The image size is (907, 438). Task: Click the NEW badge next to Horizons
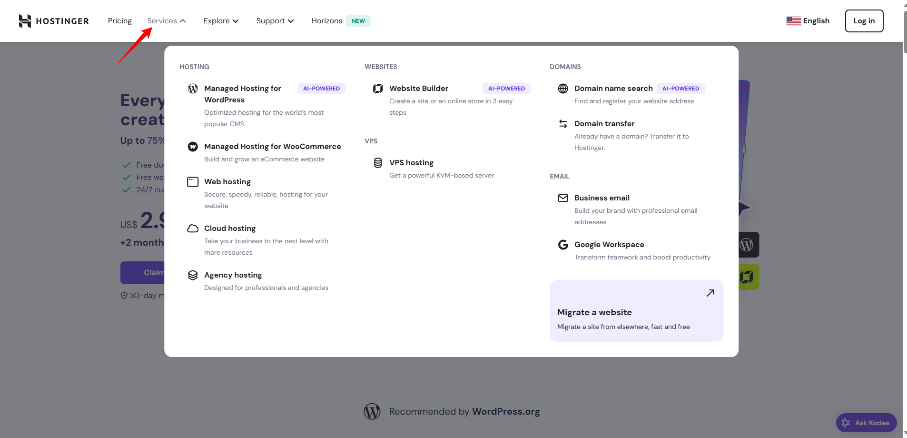tap(358, 21)
